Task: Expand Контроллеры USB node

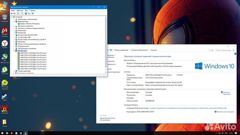Action: tap(14, 37)
